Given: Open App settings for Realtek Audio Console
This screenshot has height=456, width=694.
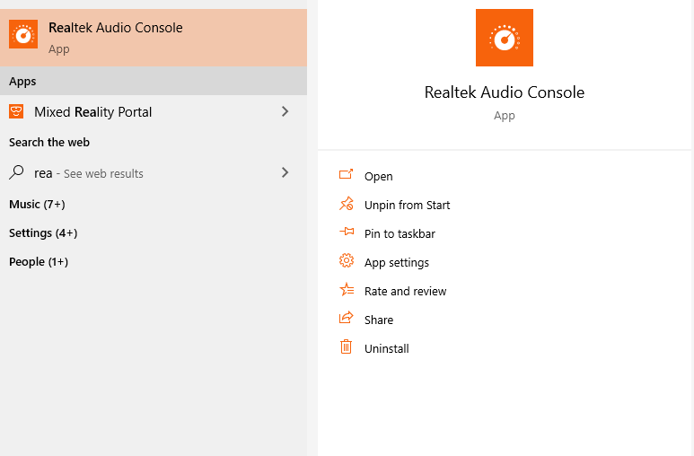Looking at the screenshot, I should click(x=397, y=262).
